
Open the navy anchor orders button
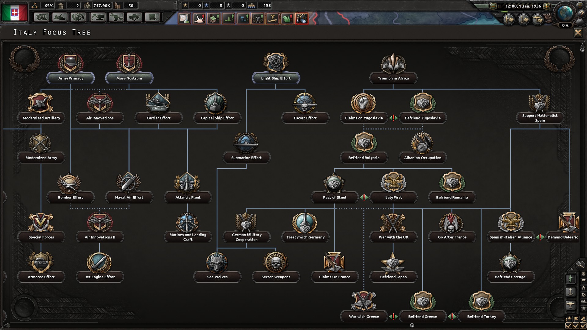(523, 20)
